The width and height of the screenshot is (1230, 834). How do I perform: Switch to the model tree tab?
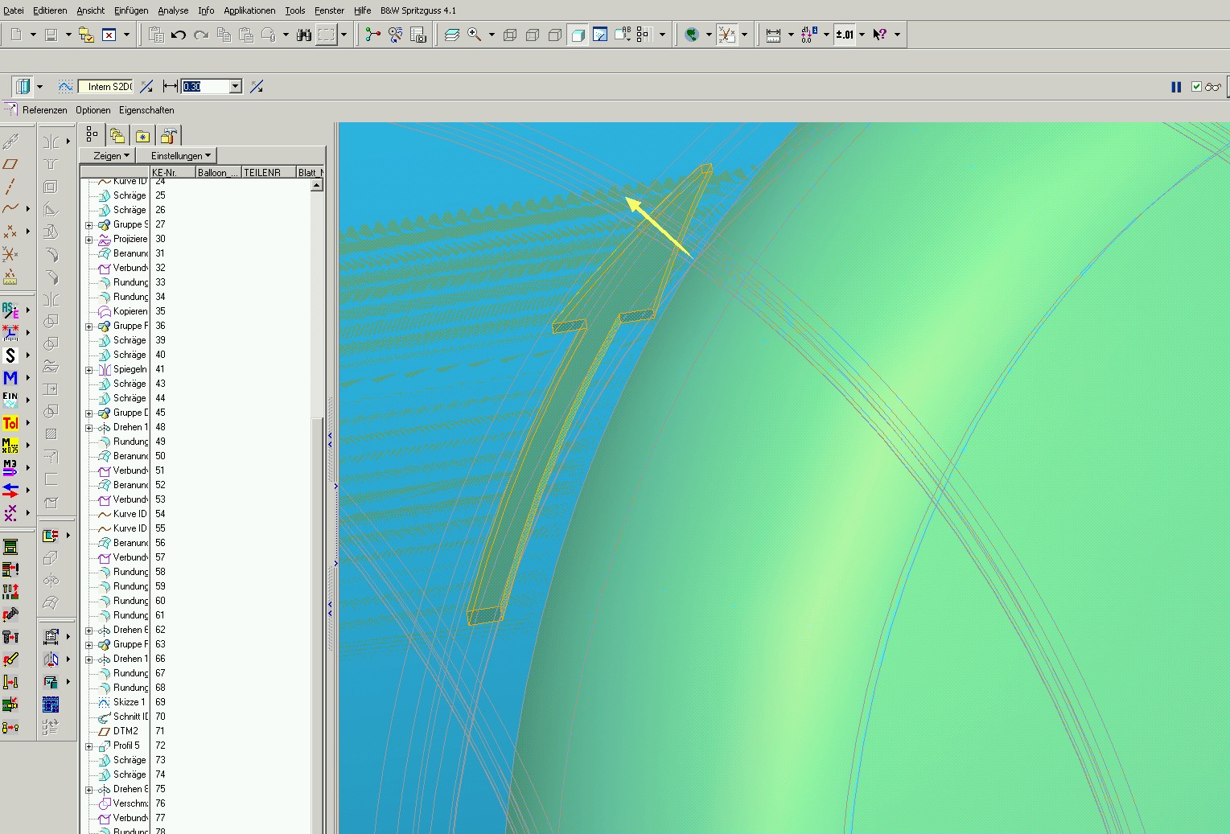coord(93,135)
